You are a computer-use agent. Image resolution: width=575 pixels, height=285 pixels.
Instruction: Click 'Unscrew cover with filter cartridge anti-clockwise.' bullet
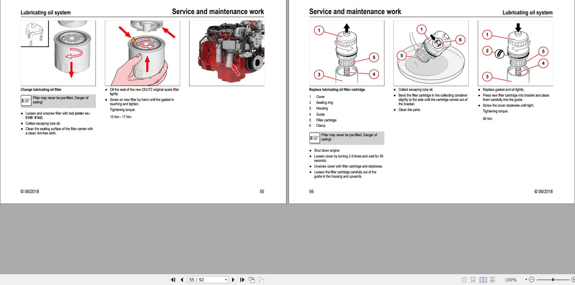click(348, 166)
